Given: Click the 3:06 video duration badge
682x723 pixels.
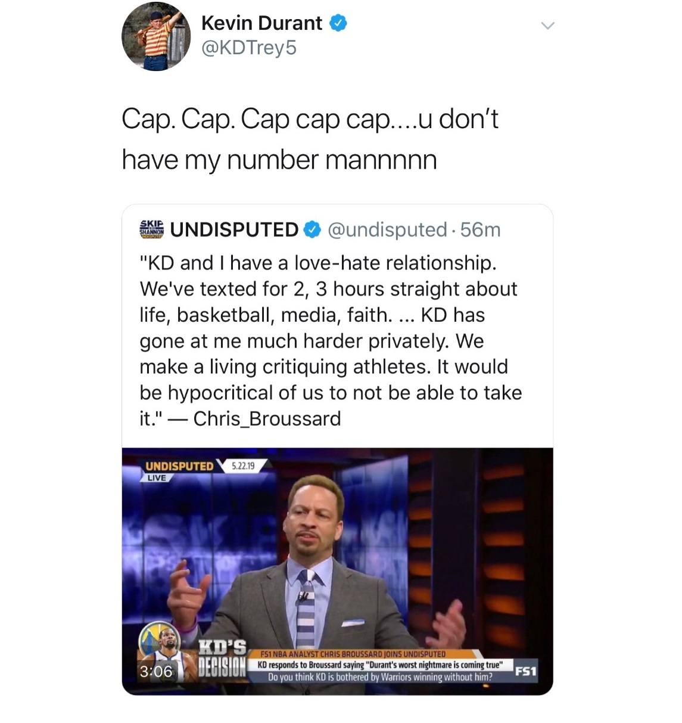Looking at the screenshot, I should (x=156, y=672).
